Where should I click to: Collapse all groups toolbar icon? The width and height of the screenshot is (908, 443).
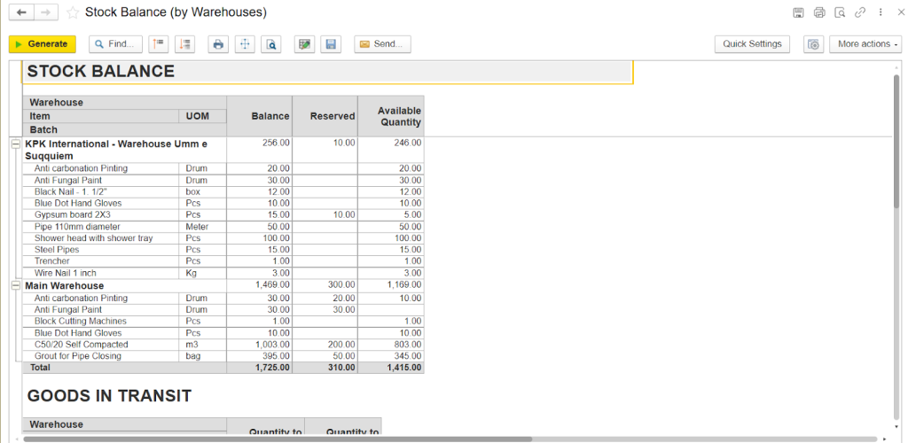158,44
